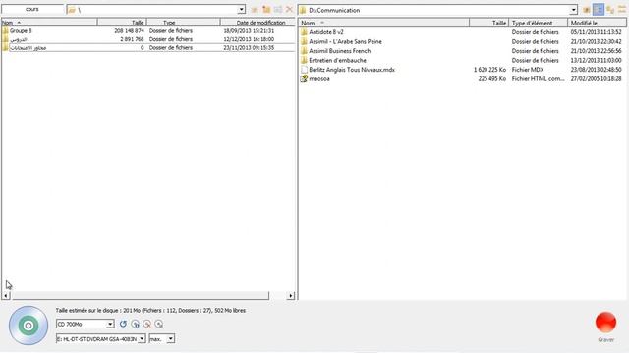Sort compilation list by Type column

[184, 23]
